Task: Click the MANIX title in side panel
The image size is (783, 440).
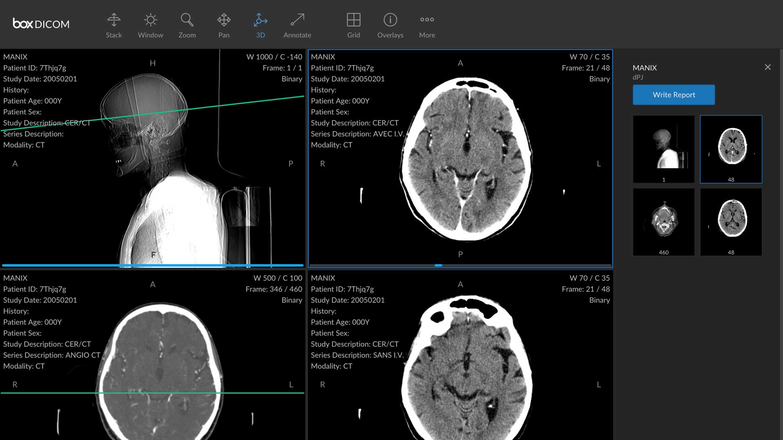Action: coord(645,68)
